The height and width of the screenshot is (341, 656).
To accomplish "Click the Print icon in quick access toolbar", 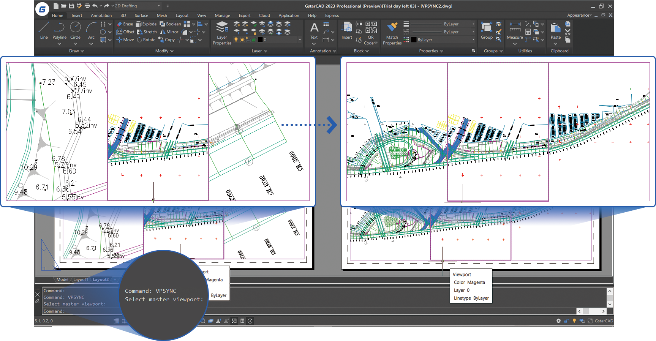I will click(87, 6).
